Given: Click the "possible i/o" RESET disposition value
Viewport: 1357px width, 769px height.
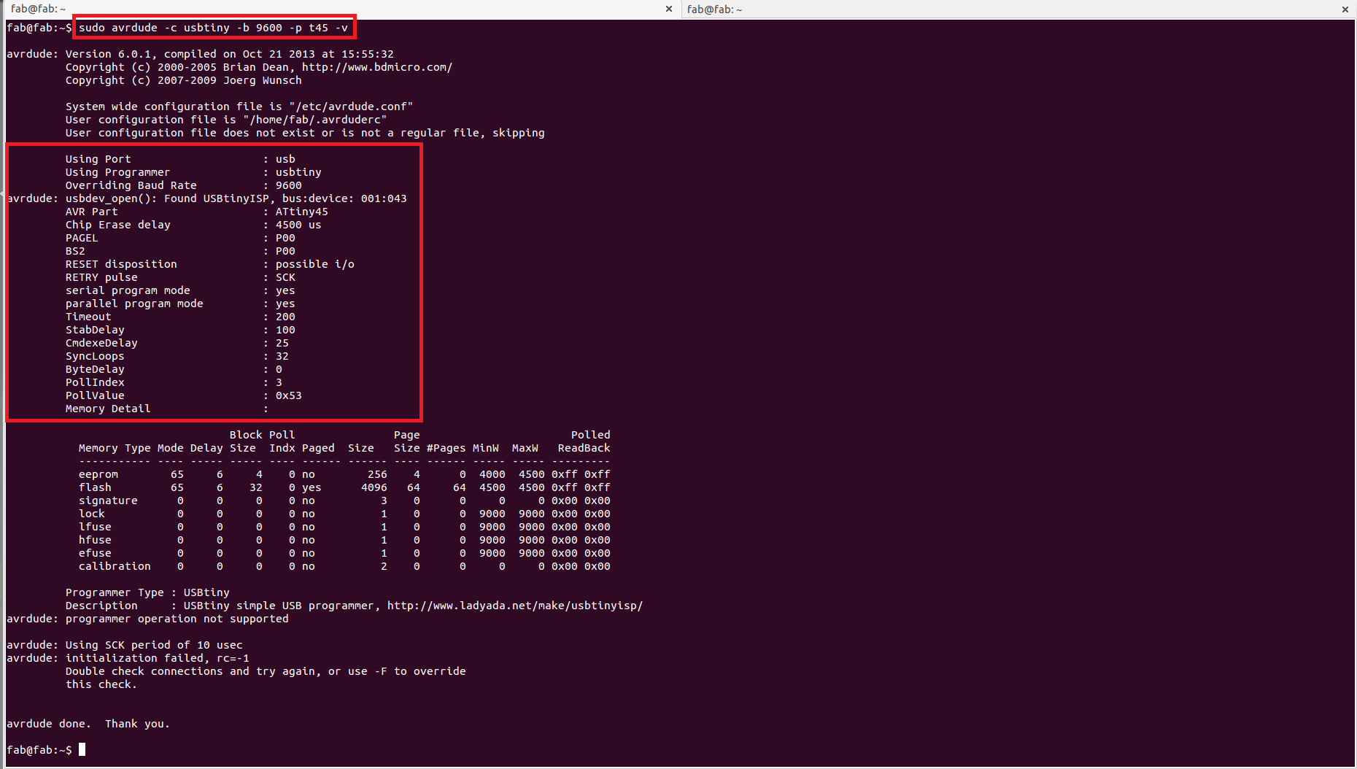Looking at the screenshot, I should (x=315, y=264).
